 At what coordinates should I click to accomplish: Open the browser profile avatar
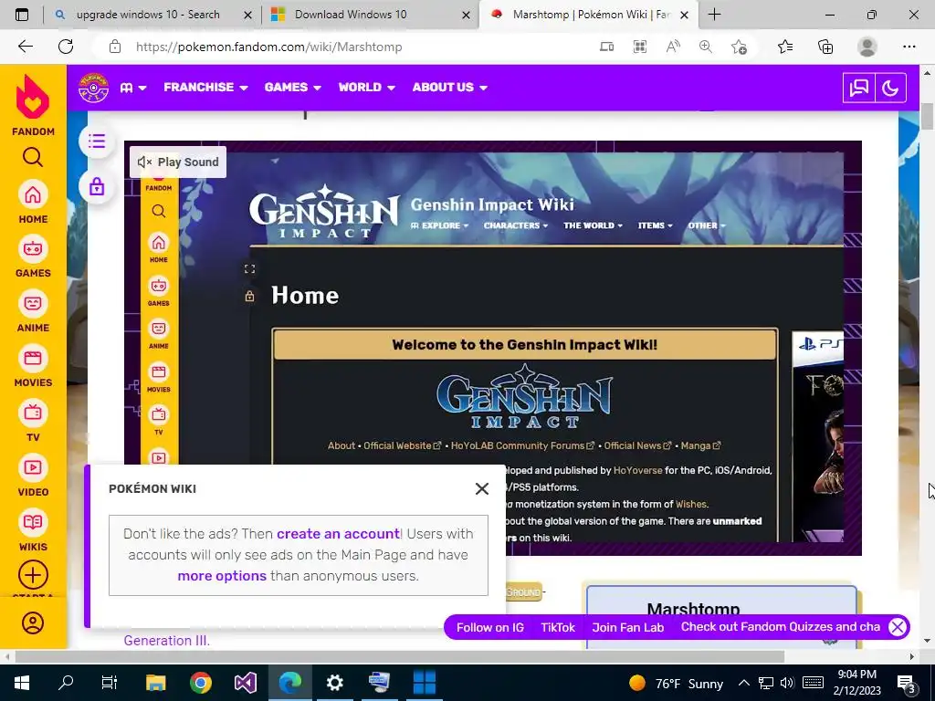pyautogui.click(x=867, y=47)
